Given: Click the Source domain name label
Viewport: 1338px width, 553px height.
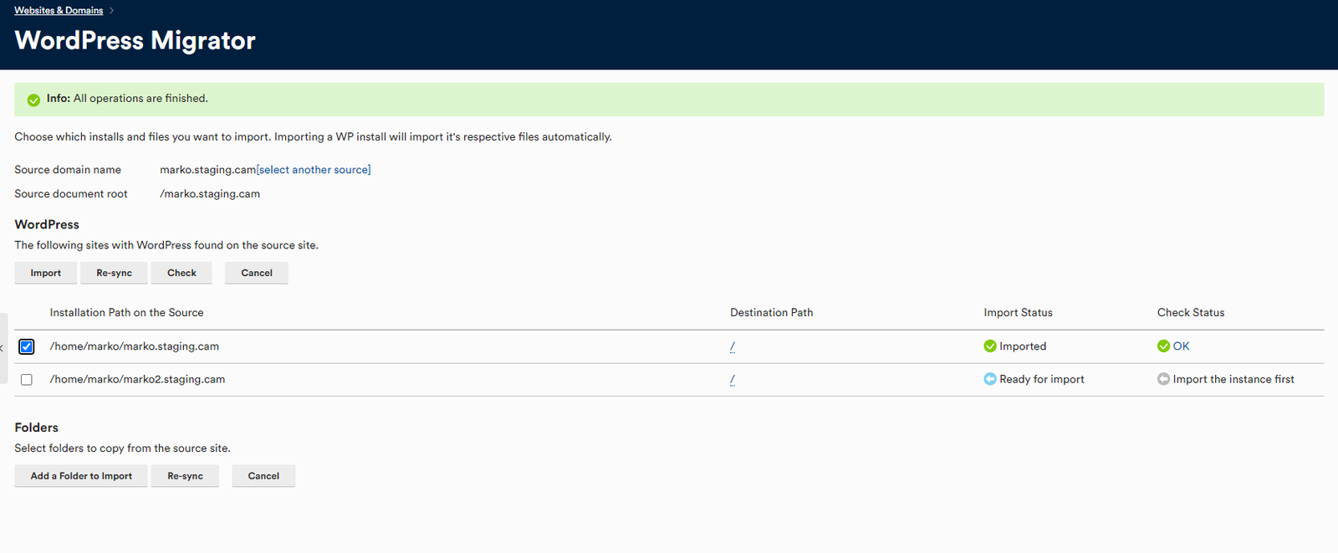Looking at the screenshot, I should click(68, 170).
